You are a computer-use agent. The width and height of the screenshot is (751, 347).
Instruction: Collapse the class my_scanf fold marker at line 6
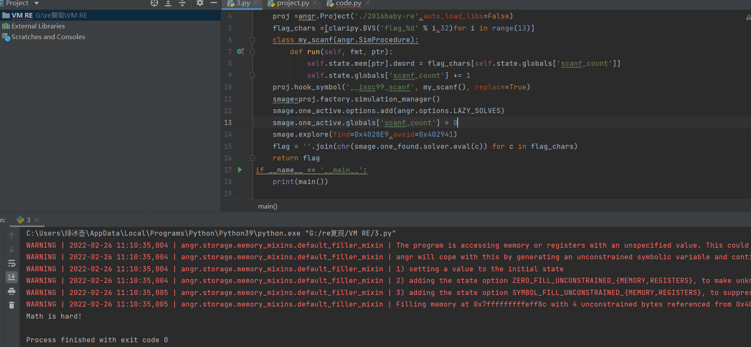252,40
